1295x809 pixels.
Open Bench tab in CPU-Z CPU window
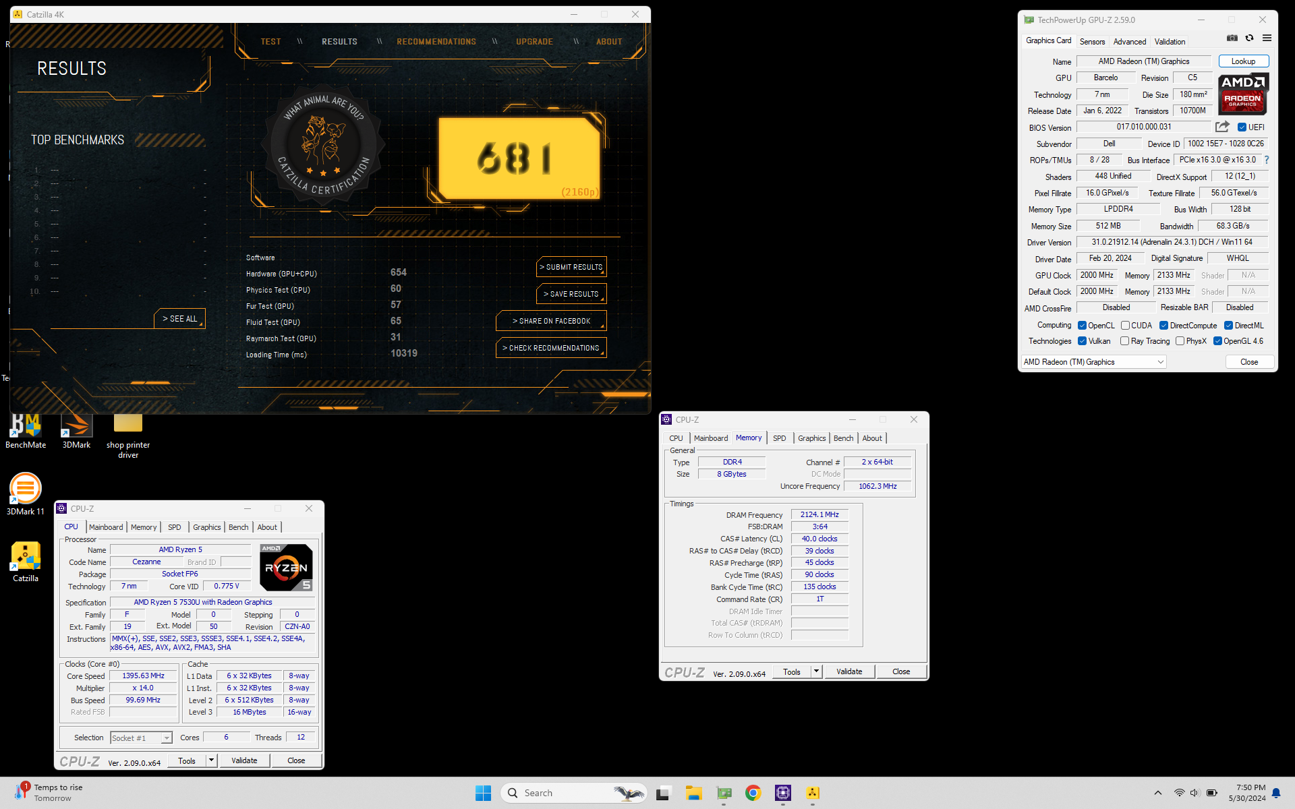point(238,527)
